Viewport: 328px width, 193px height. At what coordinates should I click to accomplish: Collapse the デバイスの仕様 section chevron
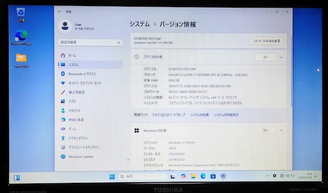click(x=281, y=57)
